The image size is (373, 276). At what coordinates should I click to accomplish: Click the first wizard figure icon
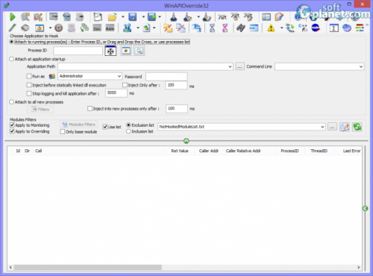coord(174,17)
